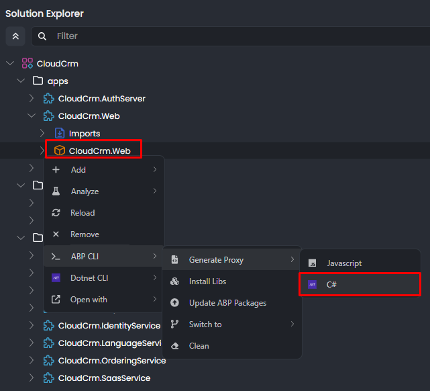
Task: Click the orange CloudCrm.Web package icon
Action: tap(59, 151)
